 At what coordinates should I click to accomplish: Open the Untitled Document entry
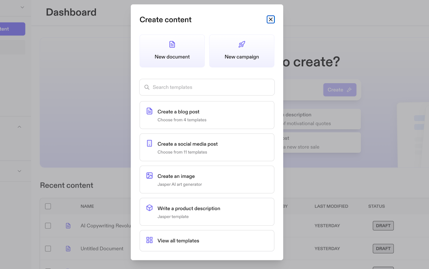pos(102,249)
